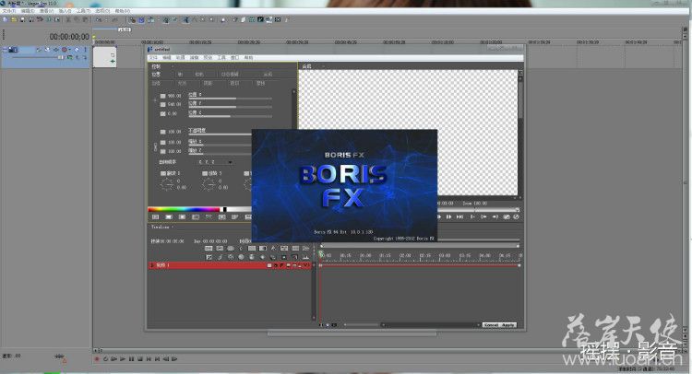Image resolution: width=692 pixels, height=374 pixels.
Task: Toggle the 缩放 X animation checkbox
Action: point(162,142)
